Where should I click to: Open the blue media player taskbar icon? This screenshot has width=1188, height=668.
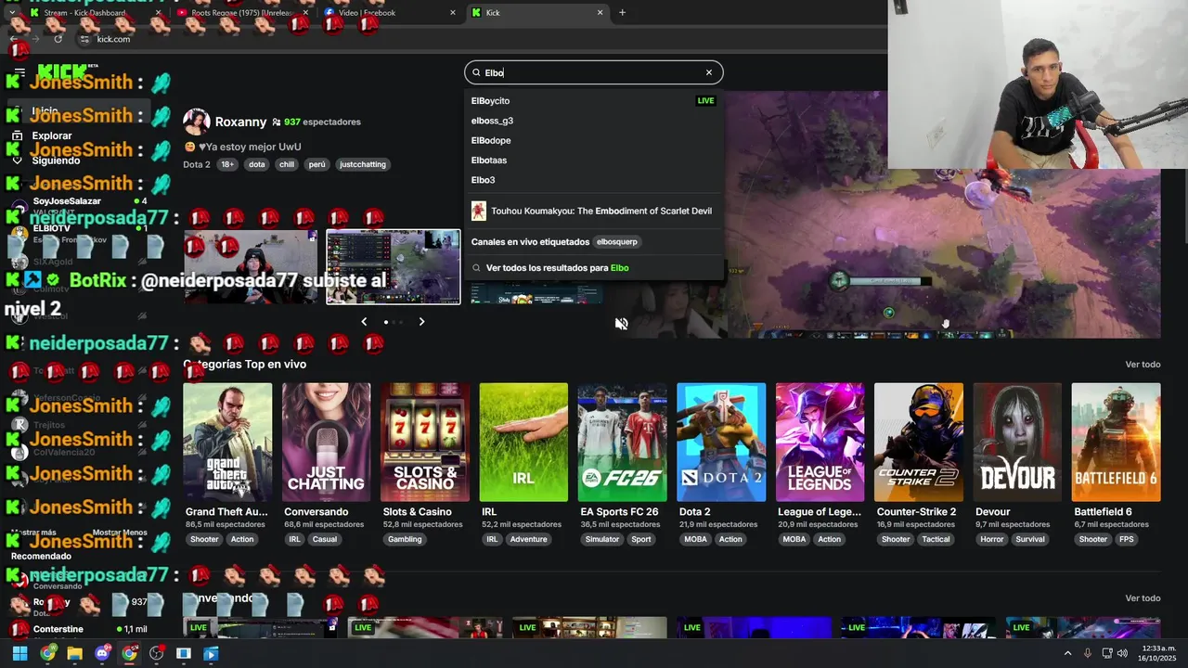[x=211, y=653]
